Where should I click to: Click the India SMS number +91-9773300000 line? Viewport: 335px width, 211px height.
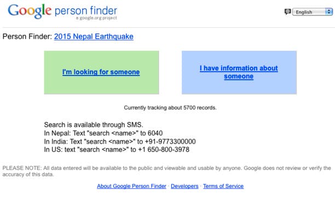coord(120,142)
